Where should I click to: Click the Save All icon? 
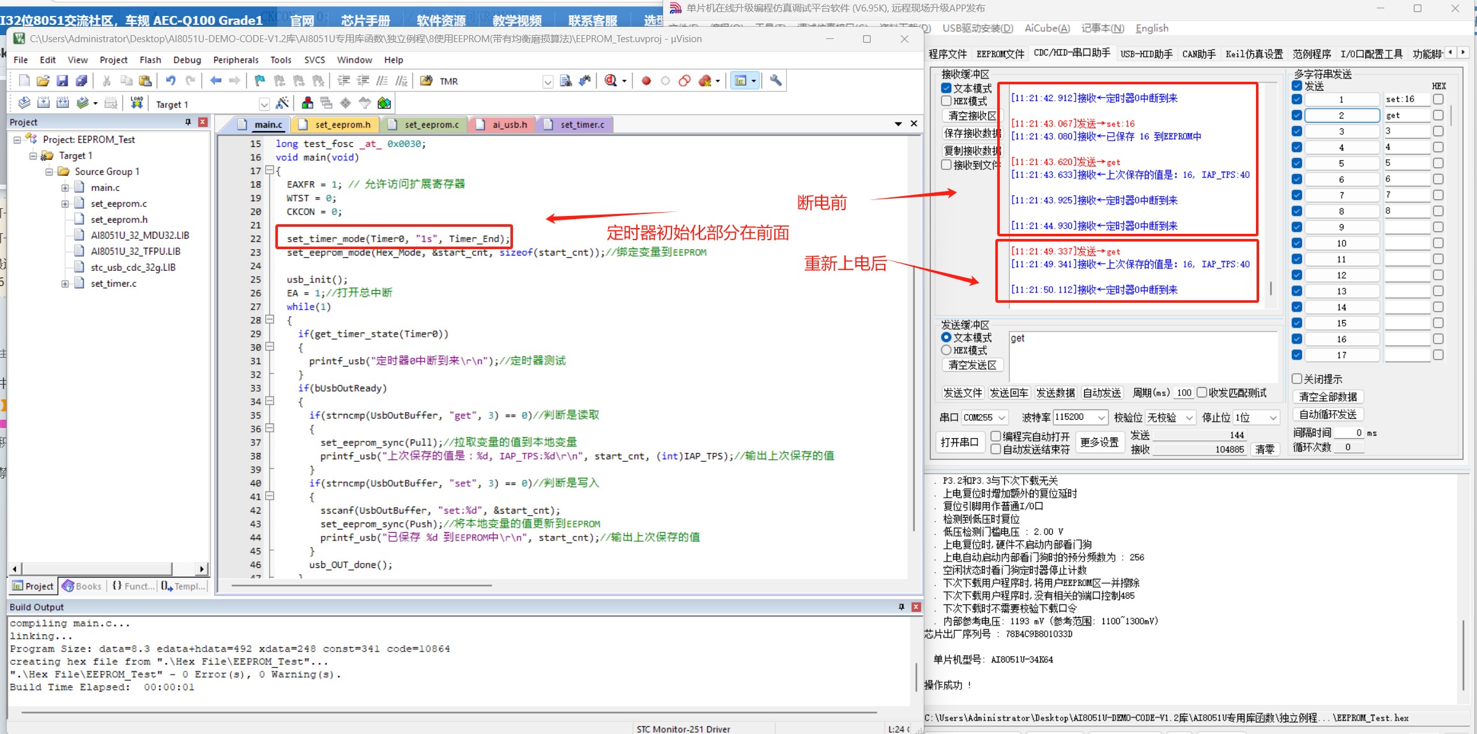coord(82,80)
